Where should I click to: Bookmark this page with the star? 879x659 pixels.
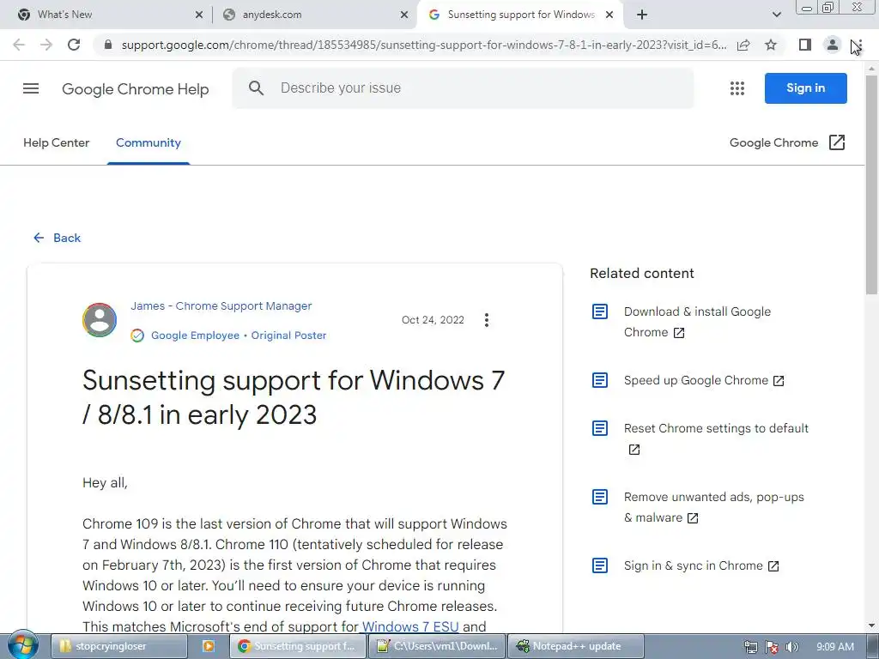pos(771,45)
